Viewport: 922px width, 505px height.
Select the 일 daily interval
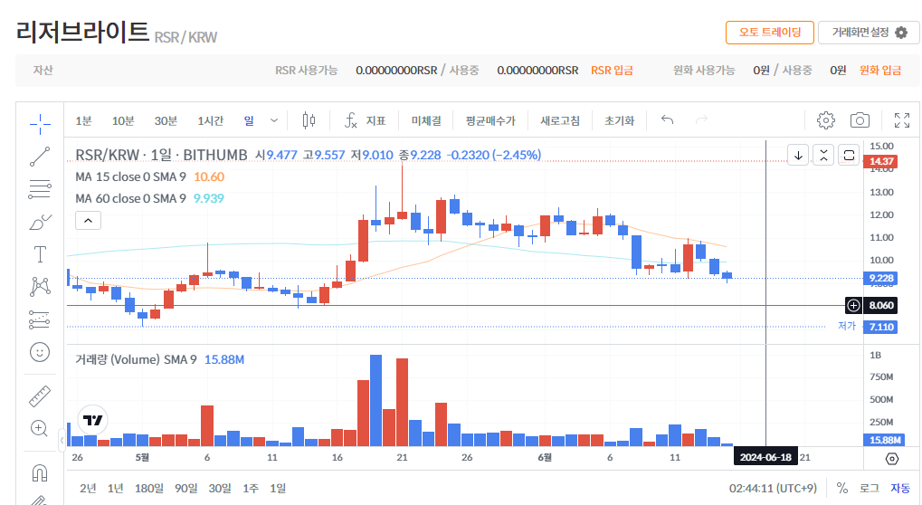pos(249,120)
